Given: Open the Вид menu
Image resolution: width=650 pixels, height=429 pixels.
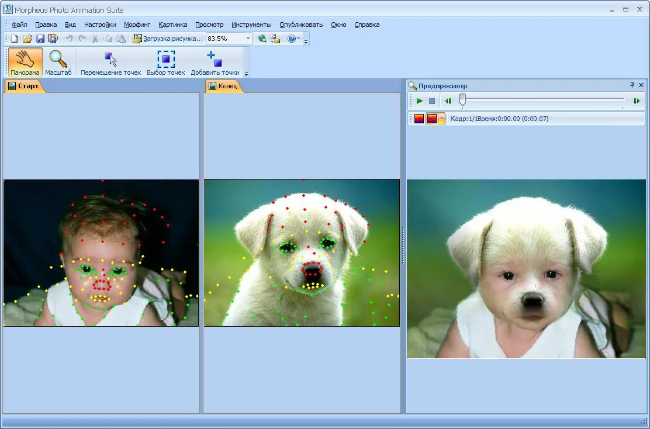Looking at the screenshot, I should (71, 25).
